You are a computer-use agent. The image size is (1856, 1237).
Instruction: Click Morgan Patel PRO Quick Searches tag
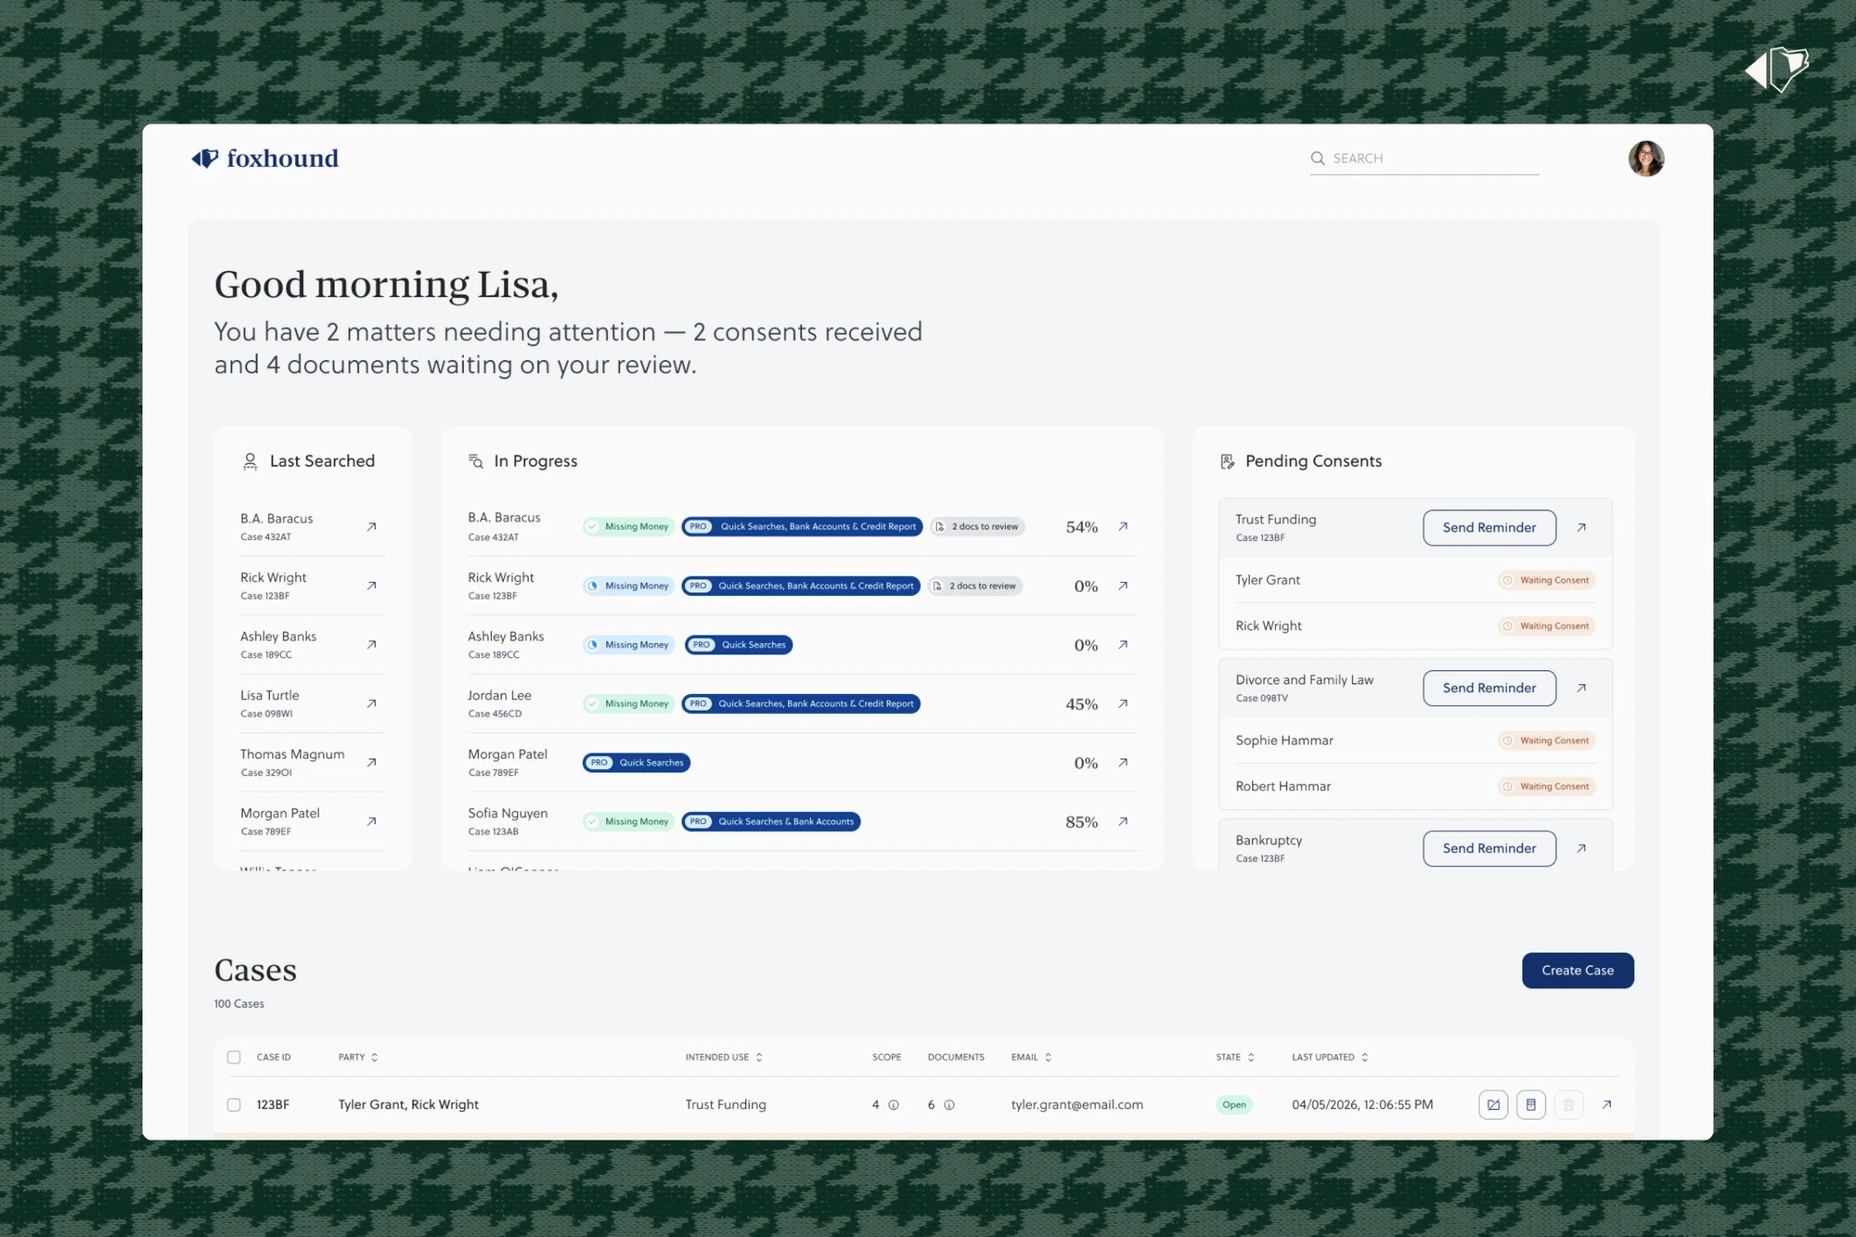pyautogui.click(x=637, y=762)
